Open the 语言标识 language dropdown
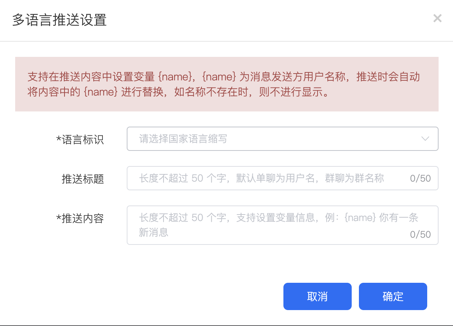Image resolution: width=453 pixels, height=326 pixels. (282, 139)
